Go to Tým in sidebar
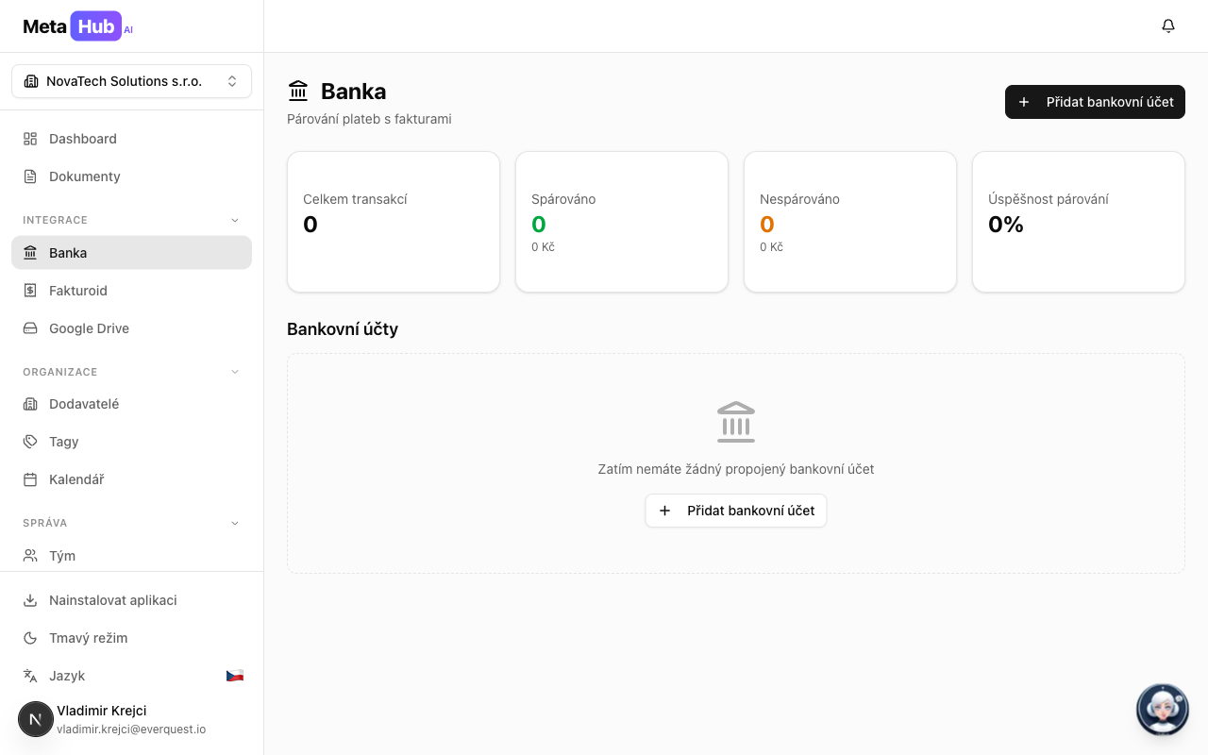 pyautogui.click(x=62, y=556)
